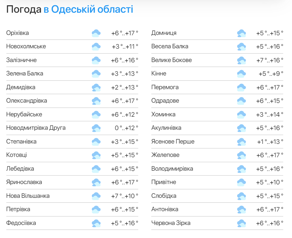This screenshot has width=292, height=238.
Task: Click the weather icon next to Федосіївка
Action: pos(96,223)
